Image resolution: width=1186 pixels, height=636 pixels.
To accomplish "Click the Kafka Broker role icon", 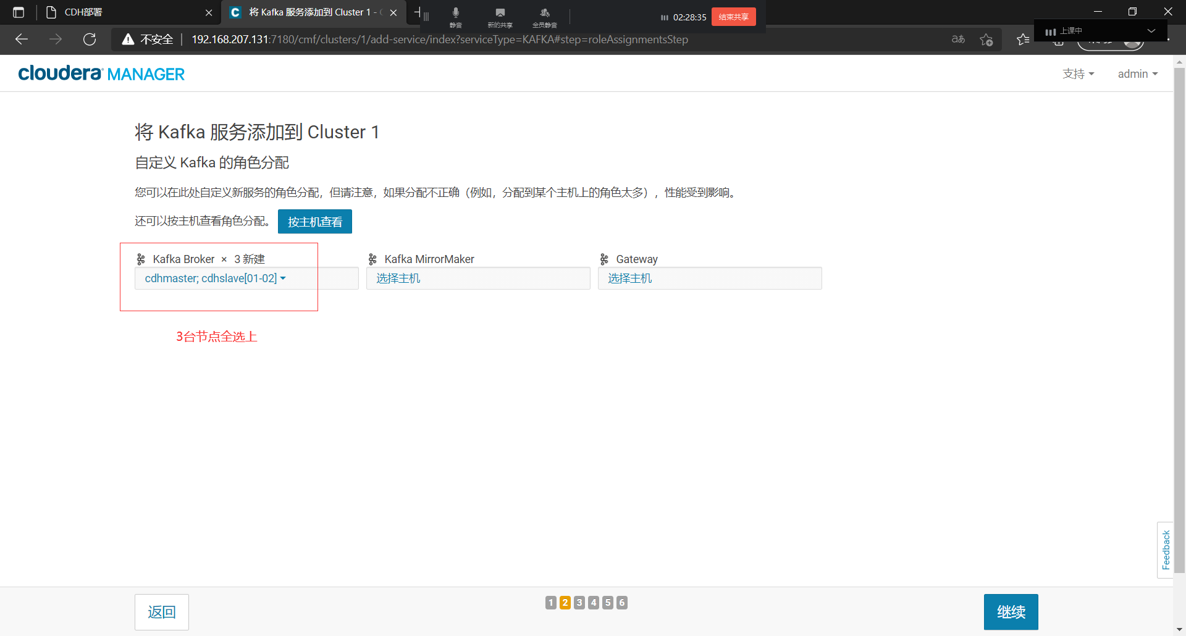I will [141, 259].
